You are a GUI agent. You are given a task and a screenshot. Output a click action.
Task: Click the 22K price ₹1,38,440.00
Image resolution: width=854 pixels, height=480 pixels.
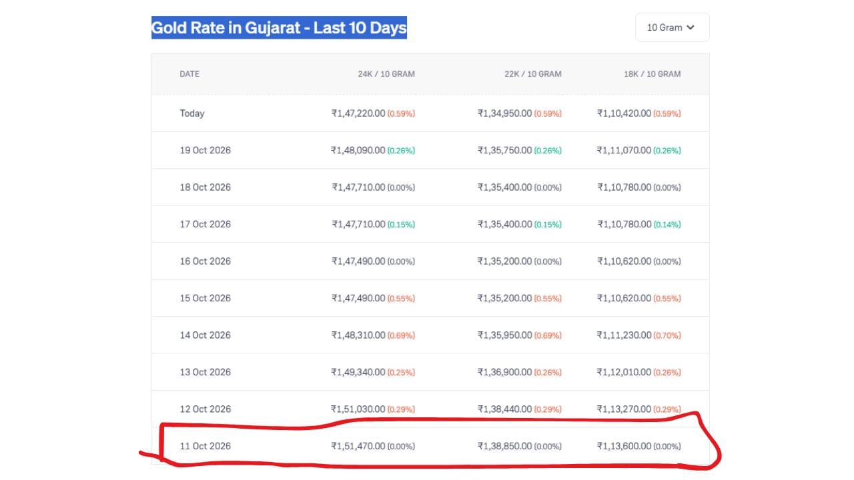click(x=504, y=409)
